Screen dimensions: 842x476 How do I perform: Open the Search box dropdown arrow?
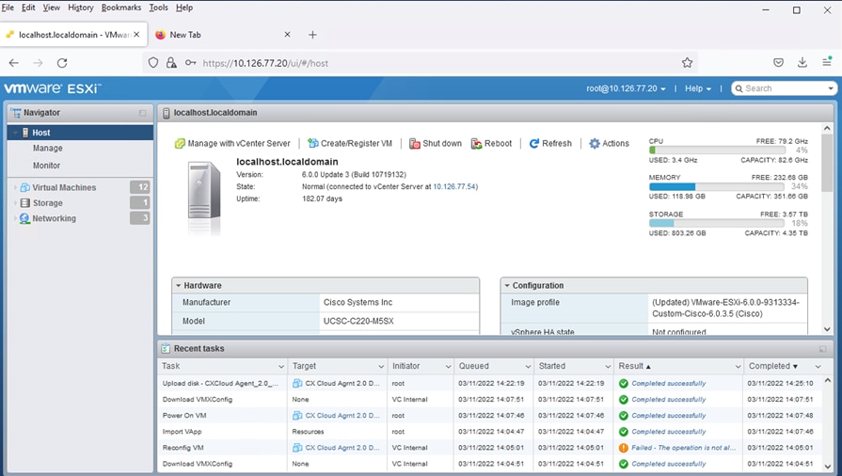pos(830,88)
